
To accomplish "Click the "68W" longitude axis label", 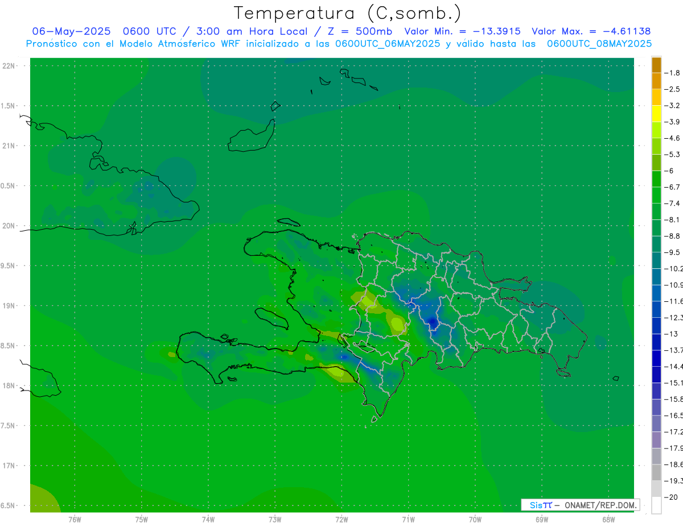I will click(x=608, y=519).
